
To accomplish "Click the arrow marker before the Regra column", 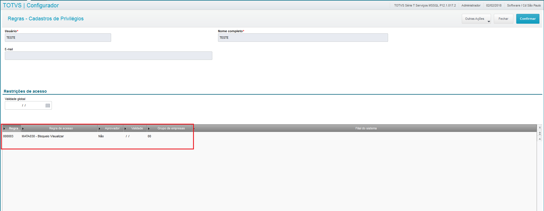I will pyautogui.click(x=4, y=129).
